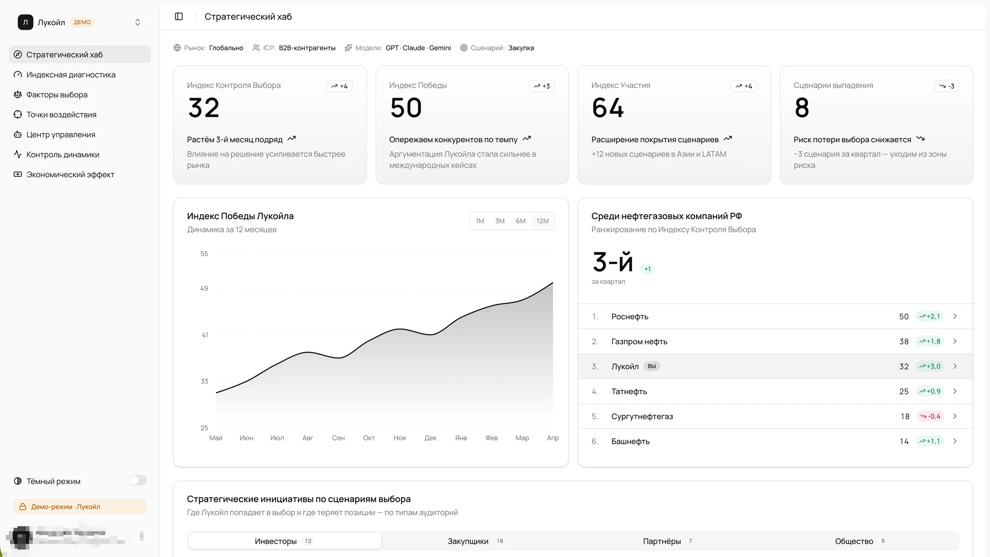Expand the Газпром нефть ranking row

(775, 341)
